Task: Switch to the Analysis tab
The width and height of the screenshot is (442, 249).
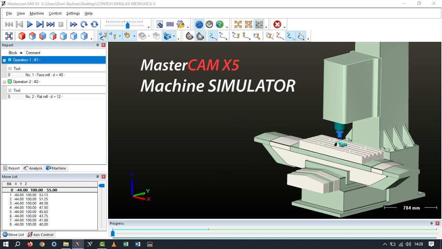Action: 33,168
